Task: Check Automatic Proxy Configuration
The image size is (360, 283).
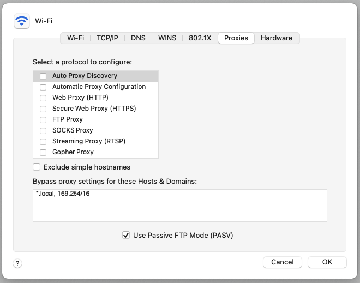Action: [x=43, y=87]
